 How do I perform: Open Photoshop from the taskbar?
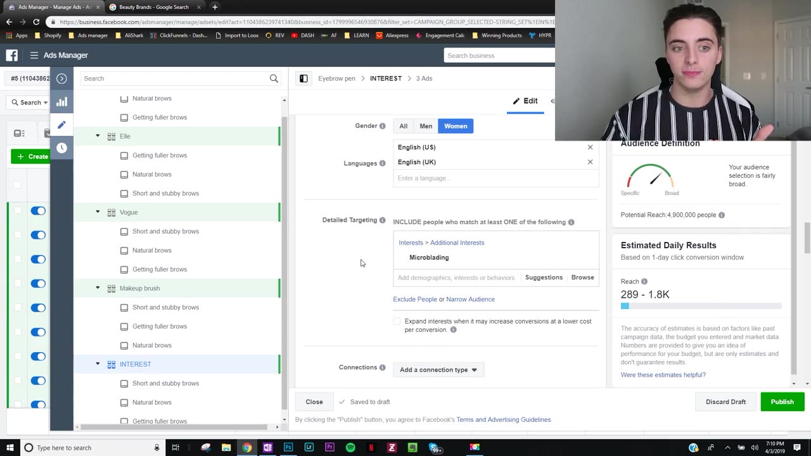point(288,448)
